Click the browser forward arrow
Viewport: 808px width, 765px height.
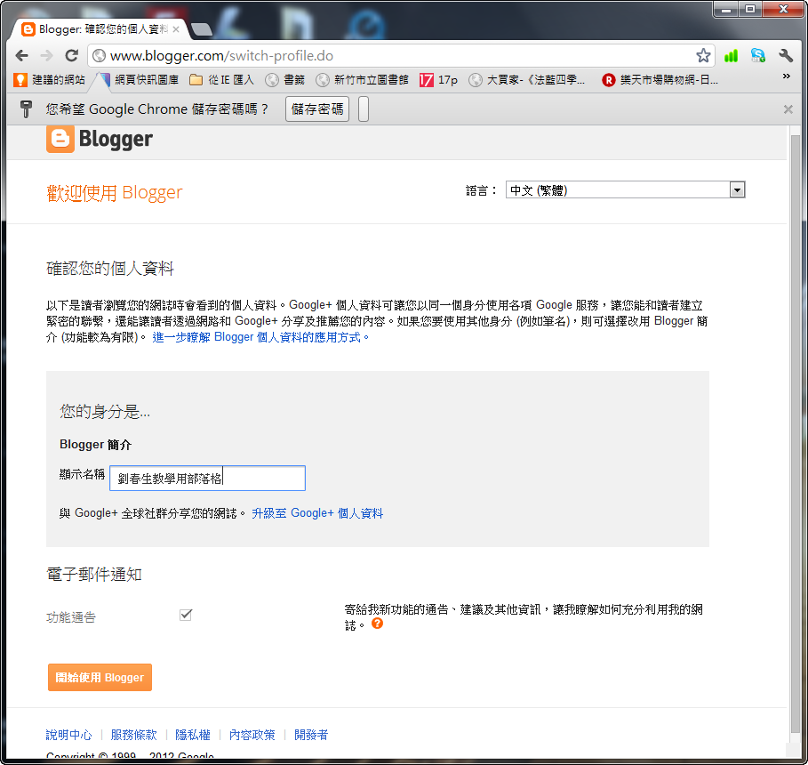click(x=47, y=56)
